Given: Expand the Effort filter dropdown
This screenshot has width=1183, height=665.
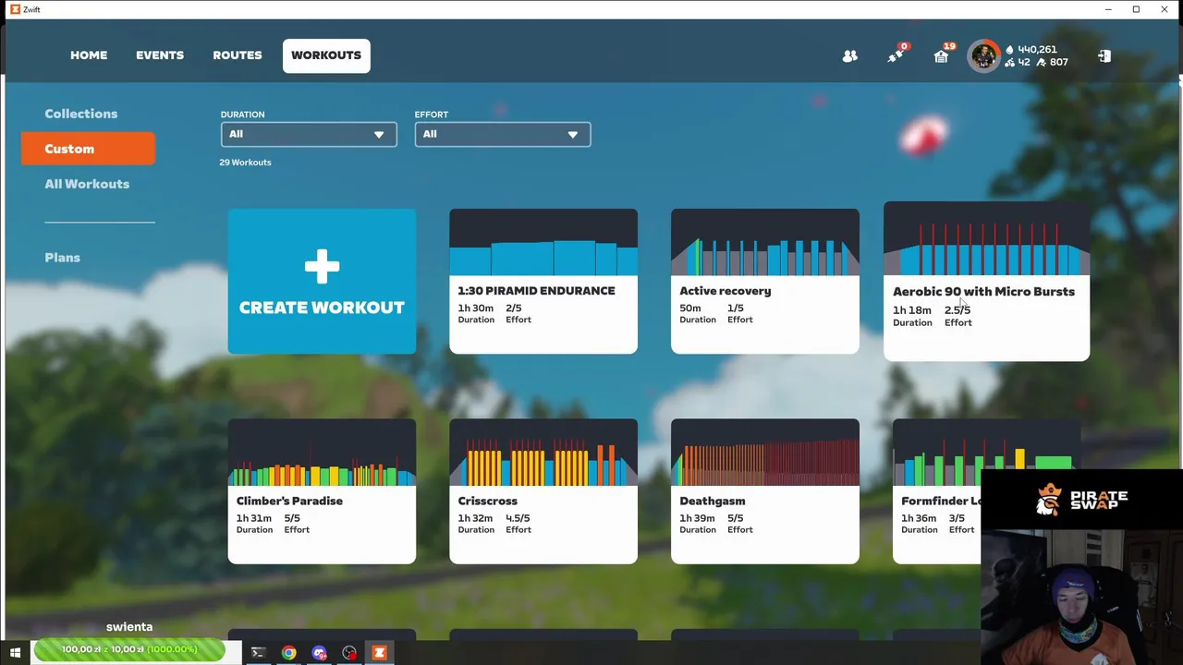Looking at the screenshot, I should tap(503, 134).
